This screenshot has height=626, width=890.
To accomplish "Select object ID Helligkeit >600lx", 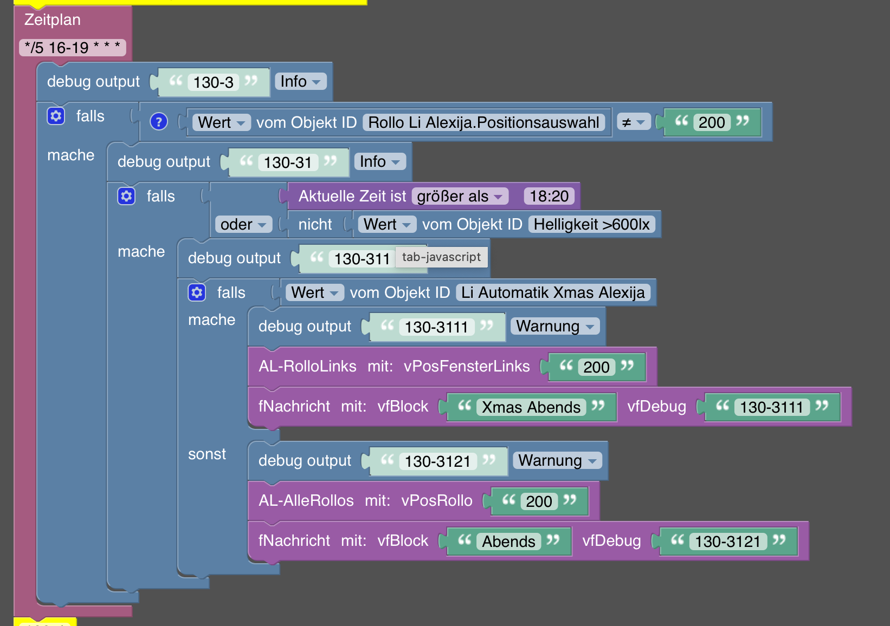I will tap(591, 224).
